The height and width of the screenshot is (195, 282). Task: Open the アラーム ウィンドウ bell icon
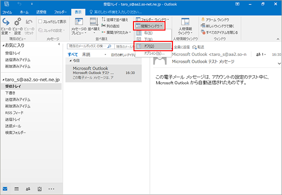203,19
